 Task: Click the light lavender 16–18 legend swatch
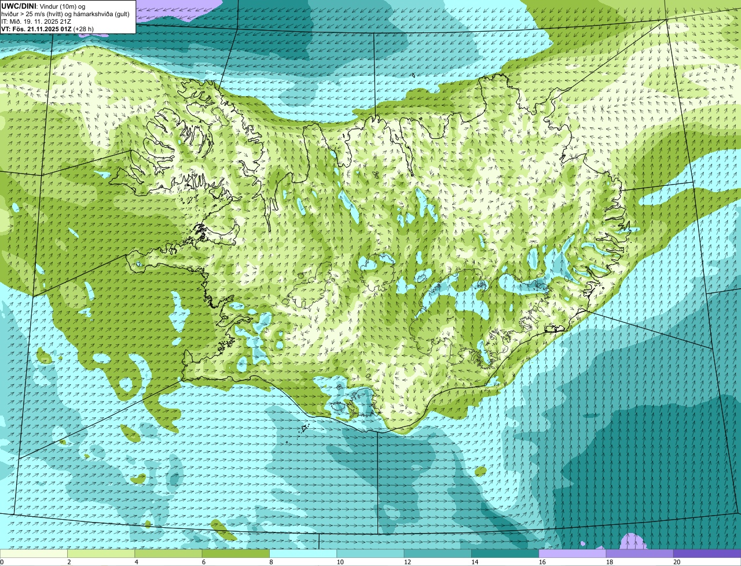(x=573, y=553)
